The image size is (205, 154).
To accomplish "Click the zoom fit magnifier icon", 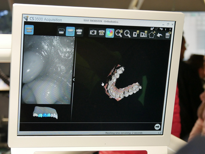I will [127, 33].
